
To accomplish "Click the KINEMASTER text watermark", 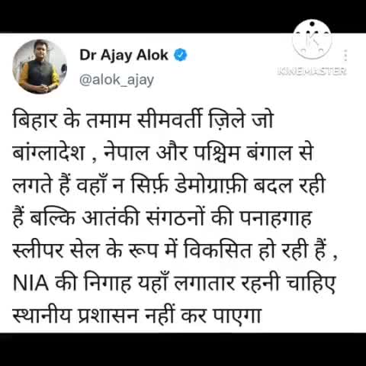I will click(312, 71).
